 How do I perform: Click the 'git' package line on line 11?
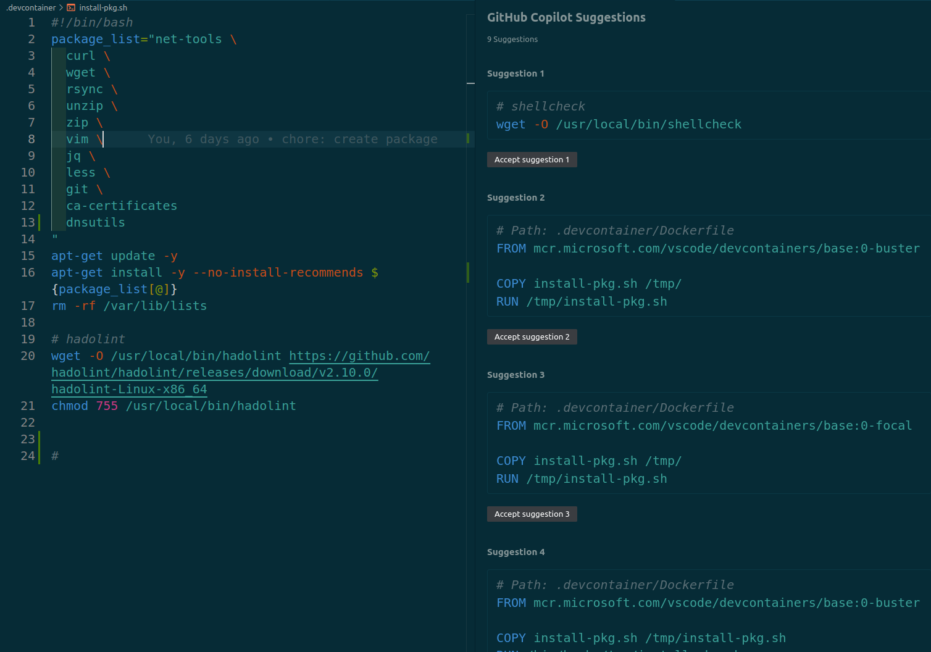[x=85, y=189]
